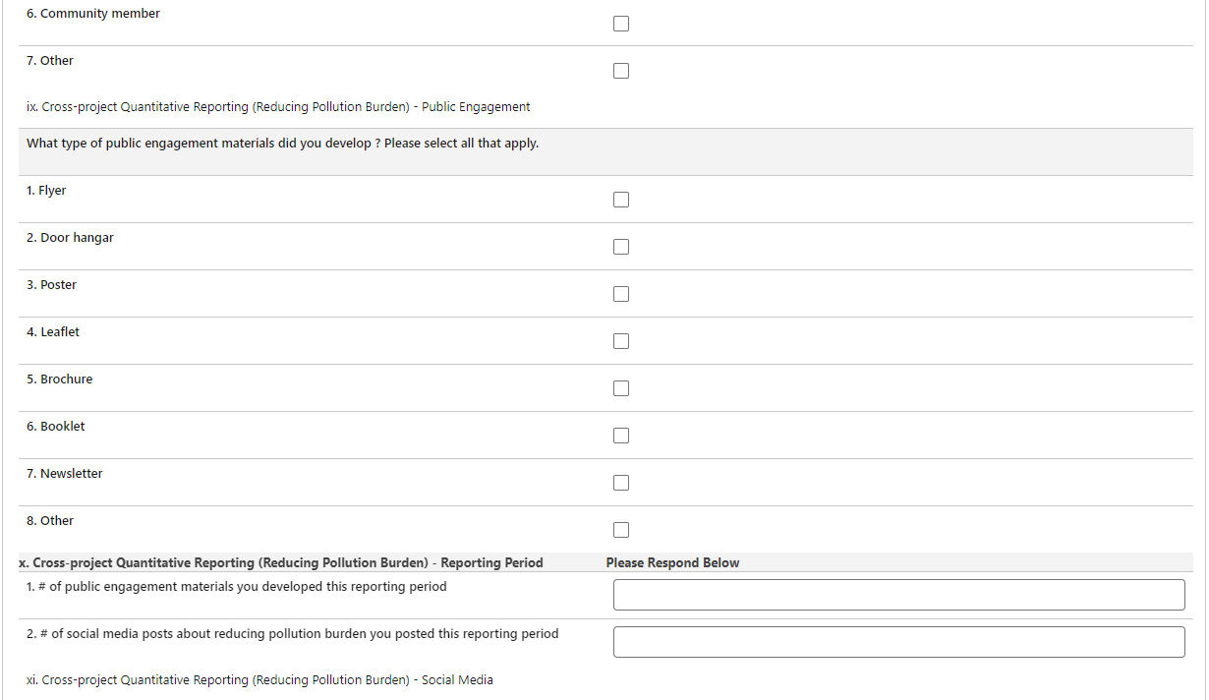The width and height of the screenshot is (1209, 700).
Task: Click the 'What type of public engagement materials' question
Action: [x=282, y=144]
